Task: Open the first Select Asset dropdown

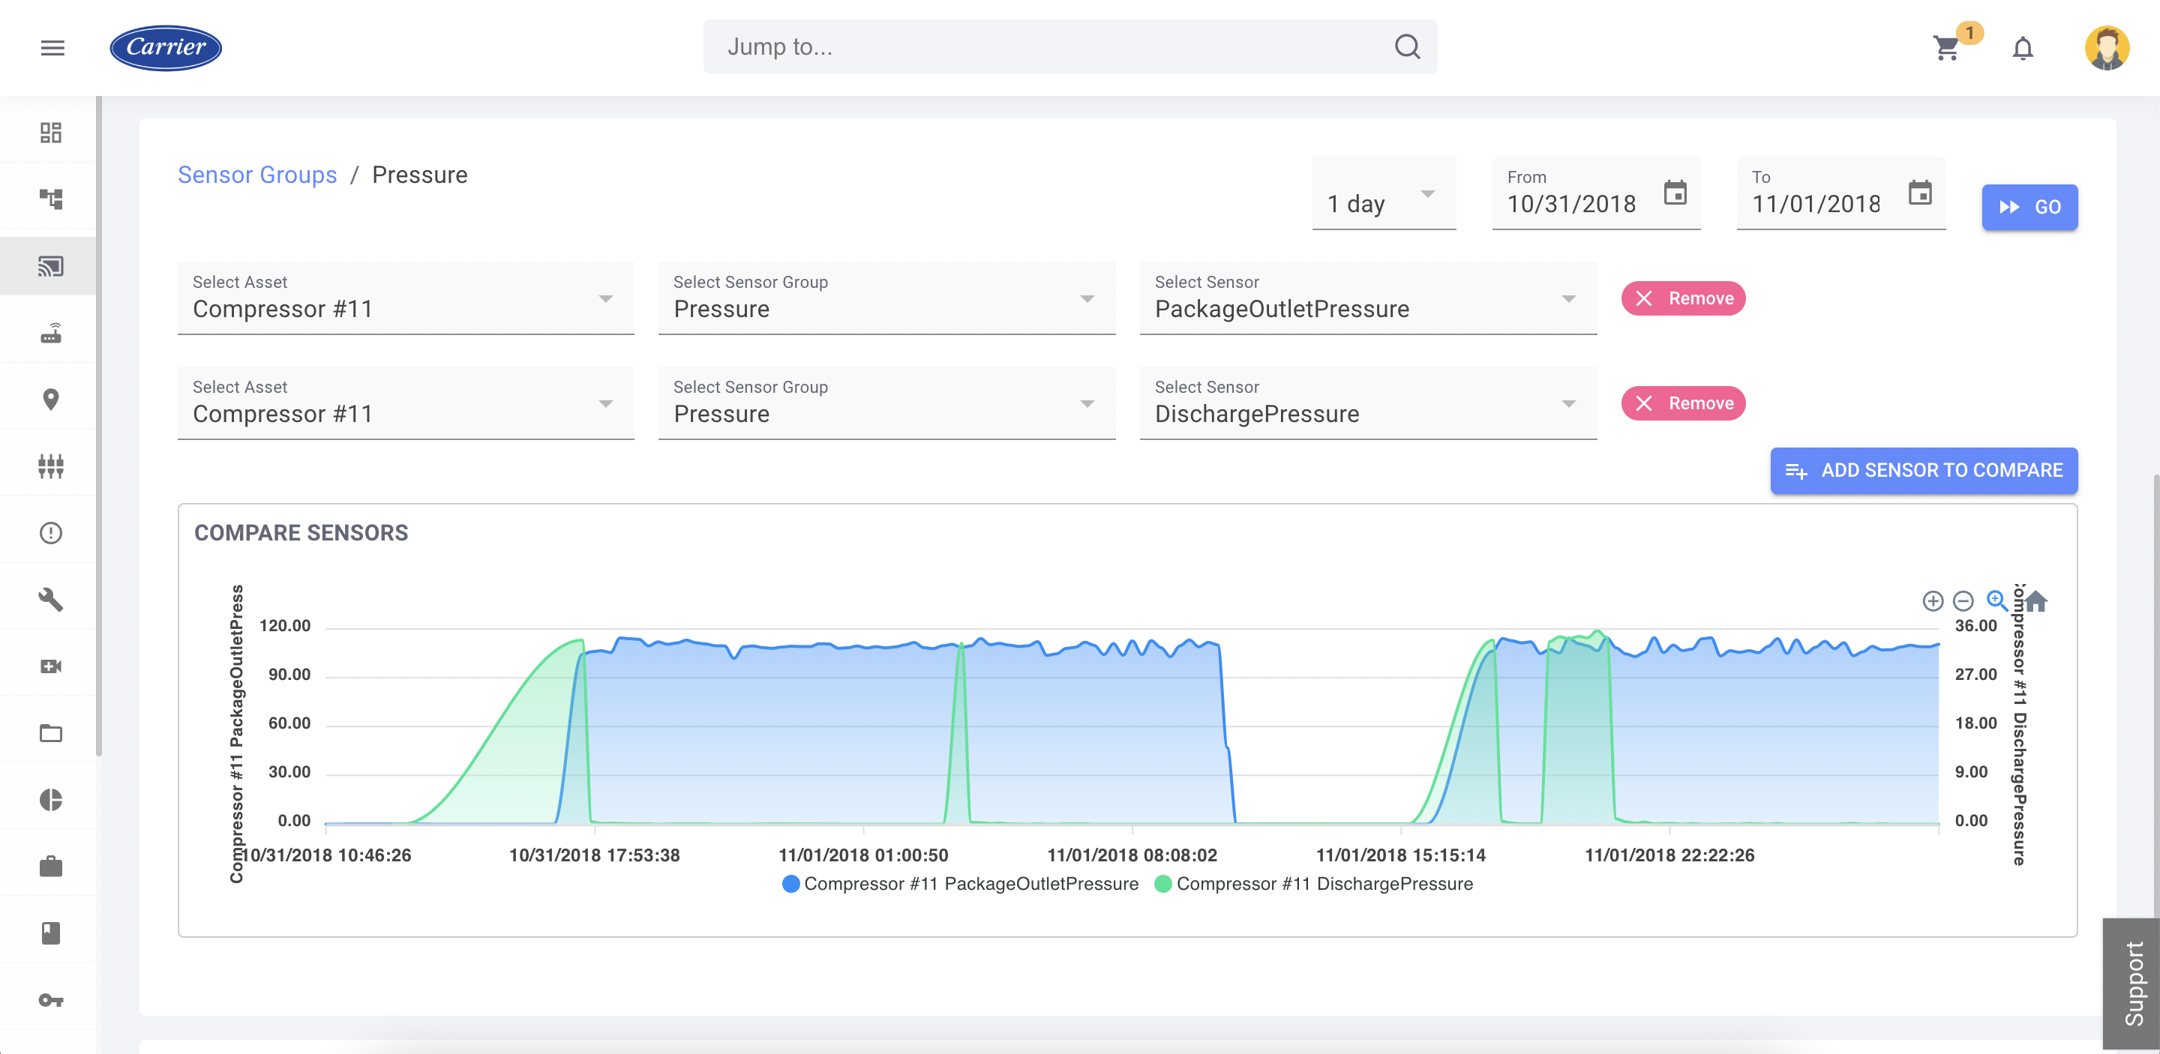Action: (406, 298)
